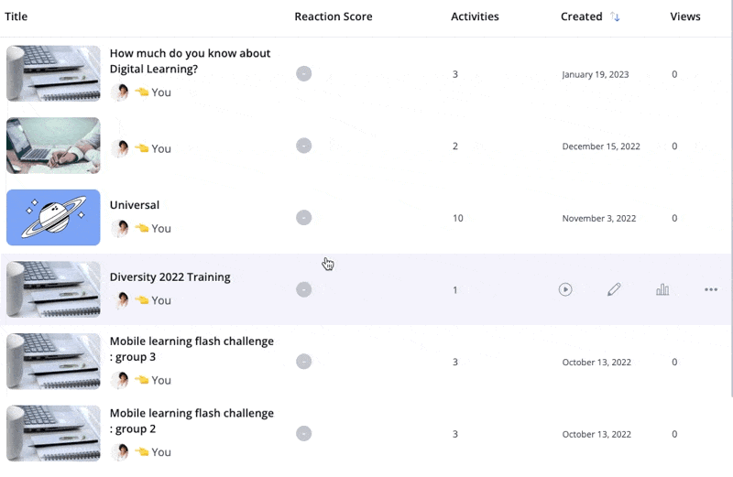
Task: Toggle sort arrows beside Created column
Action: tap(615, 16)
